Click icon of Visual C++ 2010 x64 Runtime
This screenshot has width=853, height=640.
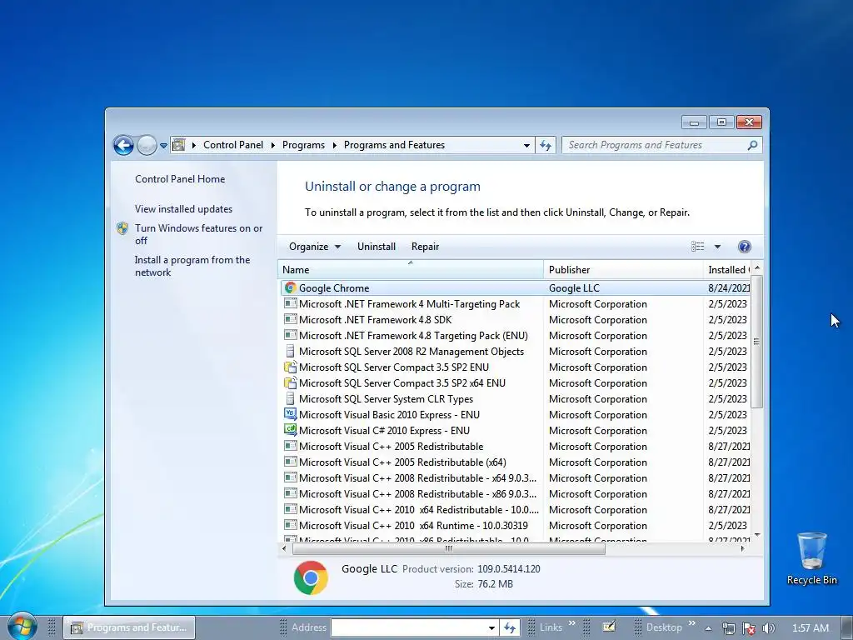(x=291, y=525)
